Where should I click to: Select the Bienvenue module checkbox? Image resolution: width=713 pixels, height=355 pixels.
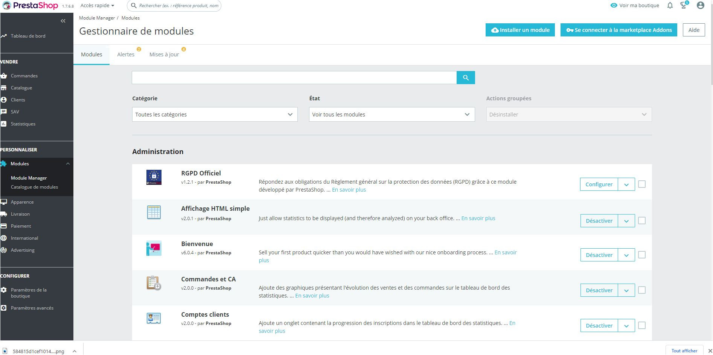tap(642, 255)
